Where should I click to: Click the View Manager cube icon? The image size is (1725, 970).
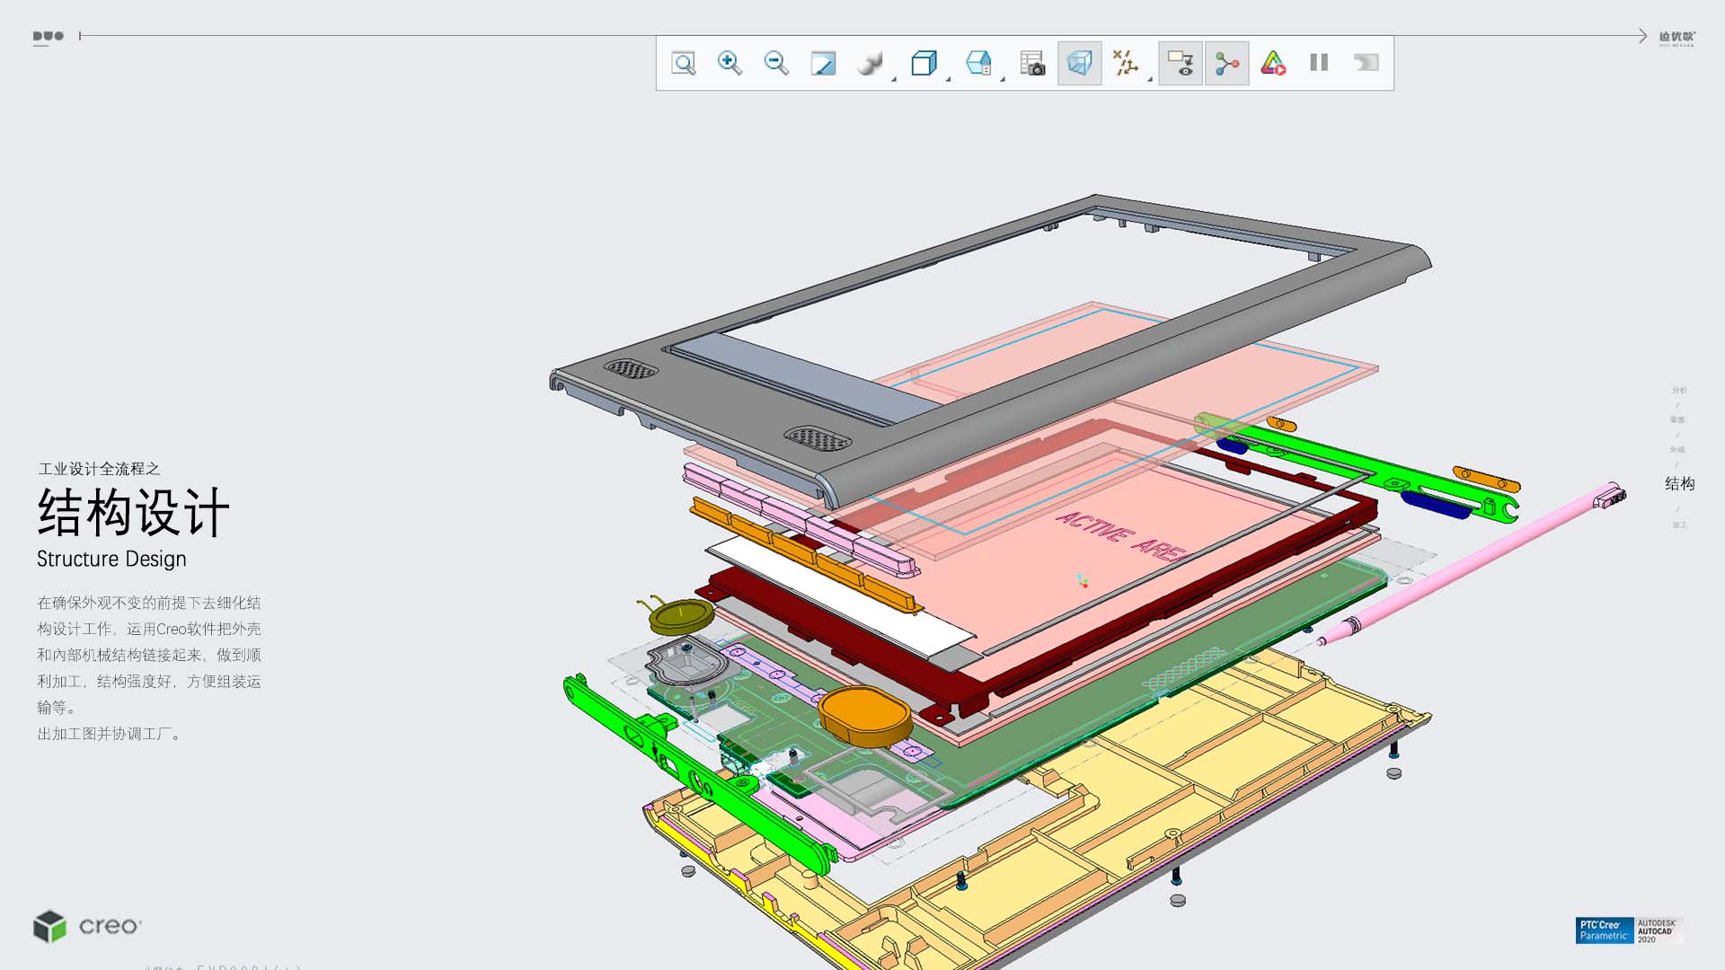978,63
